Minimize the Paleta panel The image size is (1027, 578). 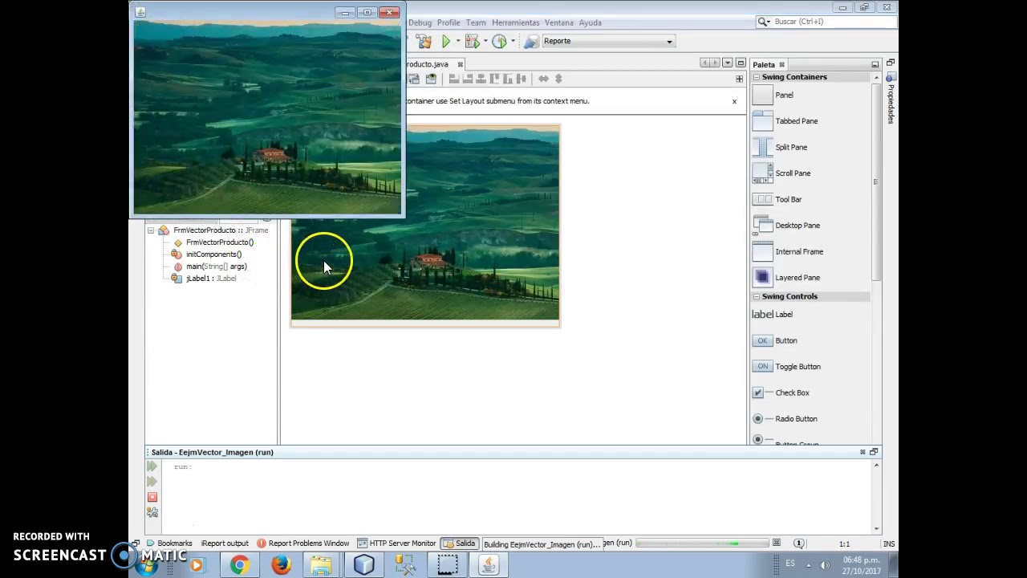[875, 64]
